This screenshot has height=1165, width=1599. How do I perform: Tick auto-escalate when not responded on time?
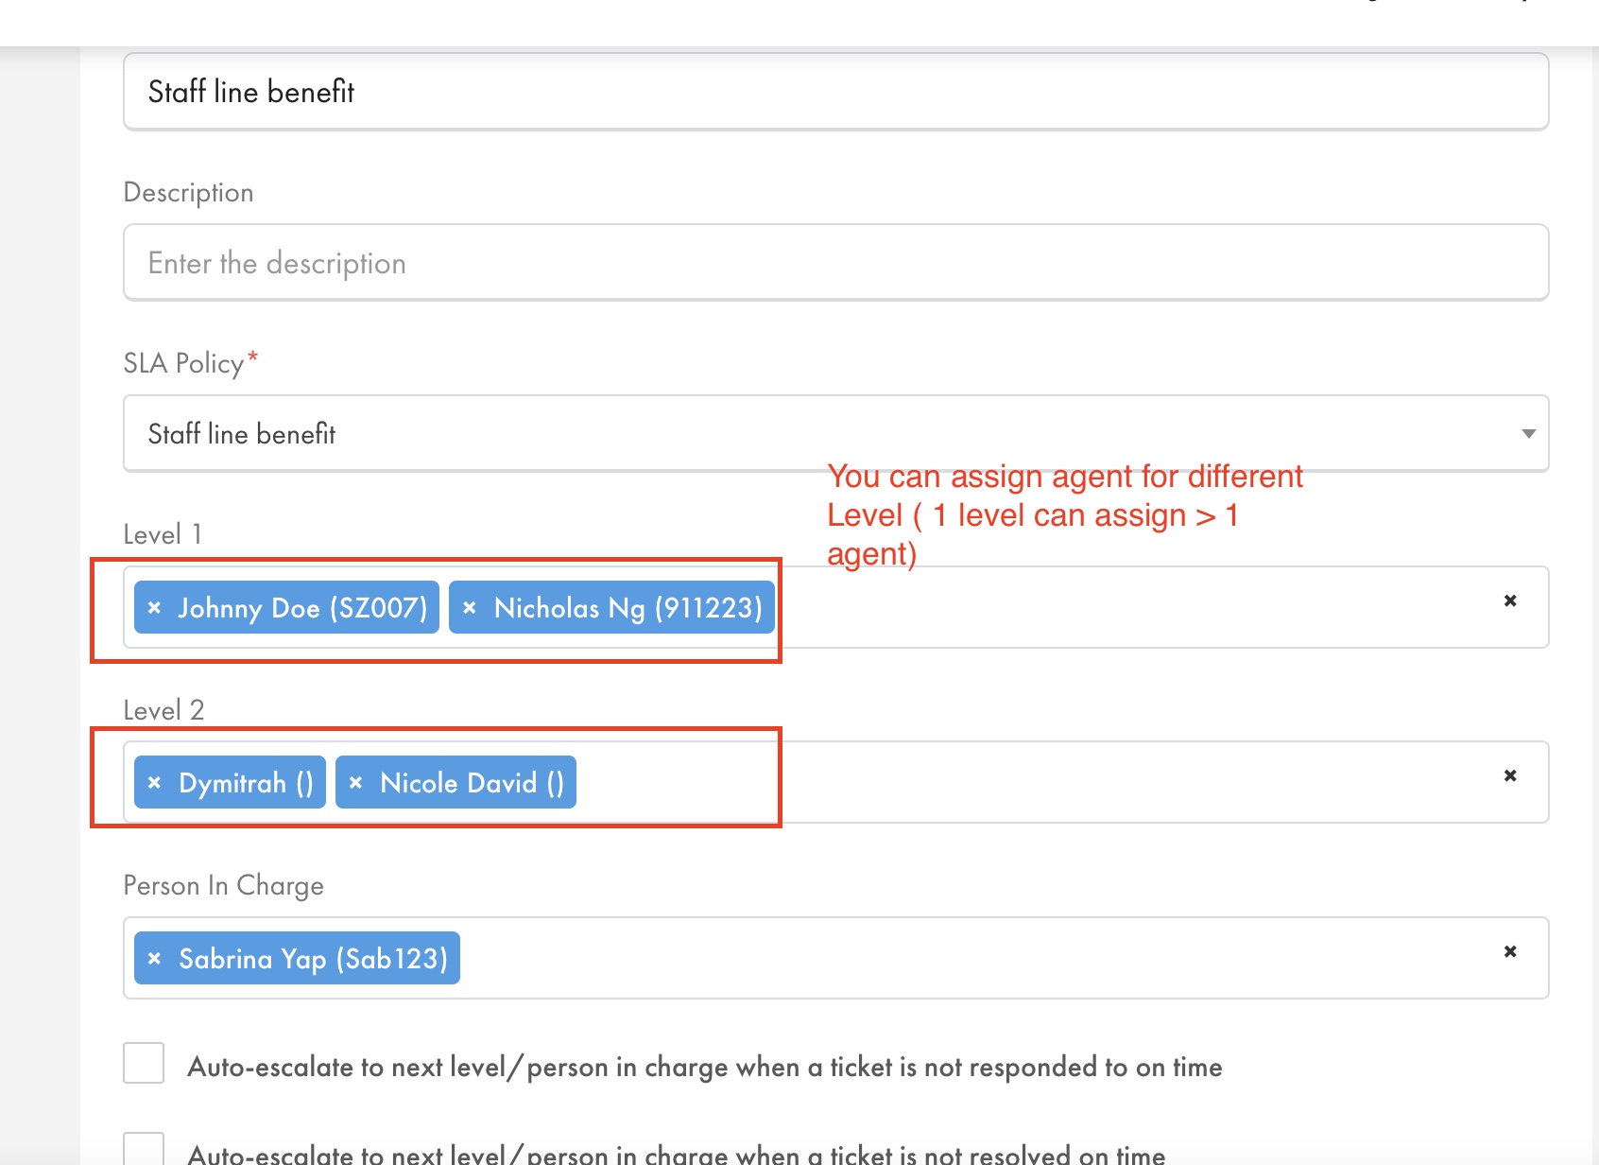pyautogui.click(x=144, y=1063)
